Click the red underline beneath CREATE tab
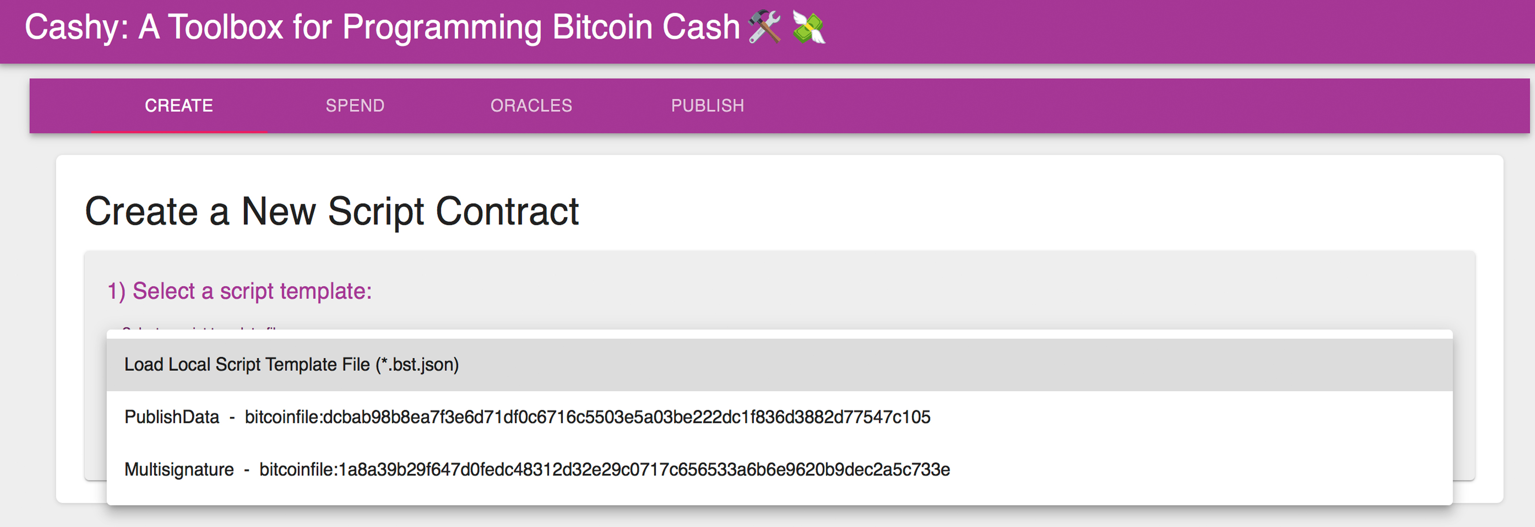 click(x=179, y=131)
